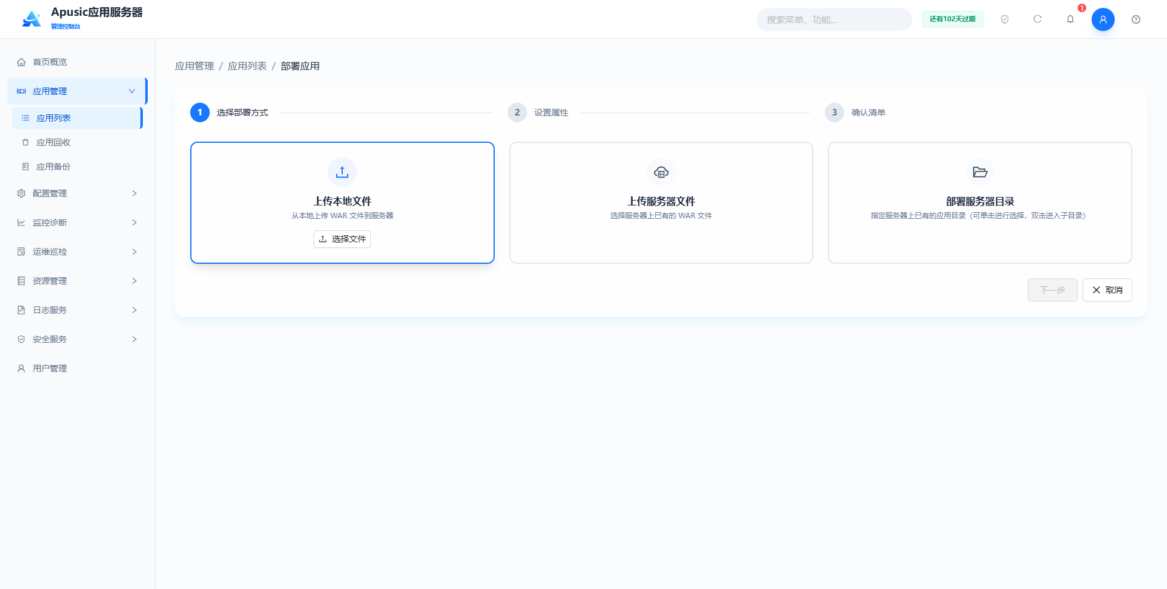Expand the 监控诊断 chevron
This screenshot has height=589, width=1167.
pos(134,222)
